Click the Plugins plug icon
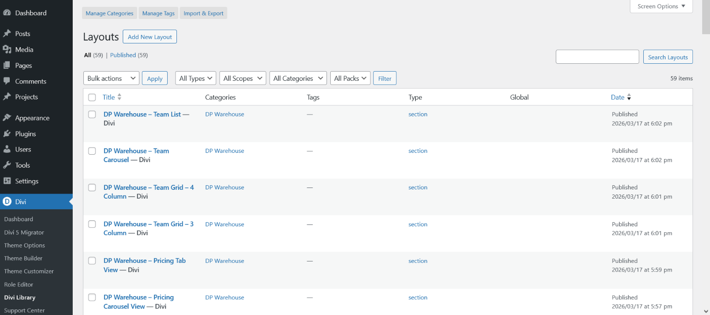710x315 pixels. coord(7,133)
